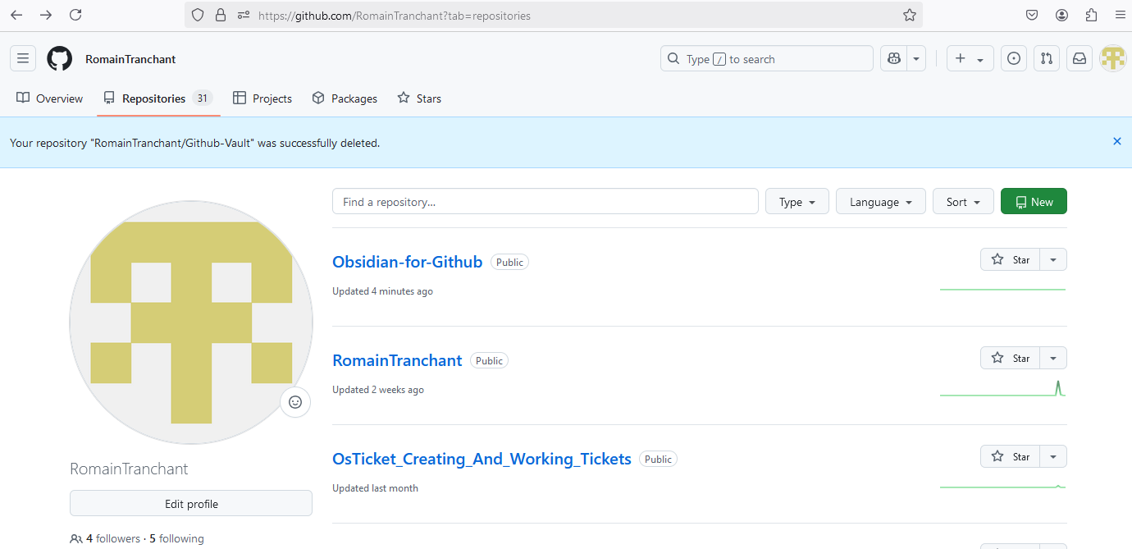View your pull requests icon
The height and width of the screenshot is (549, 1132).
coord(1046,58)
